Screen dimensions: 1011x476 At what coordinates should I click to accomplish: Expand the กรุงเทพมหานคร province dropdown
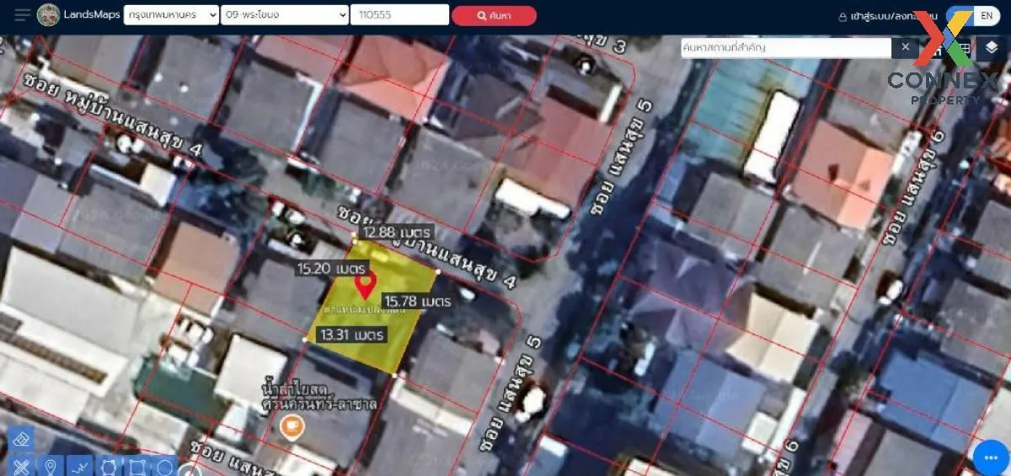pos(170,15)
